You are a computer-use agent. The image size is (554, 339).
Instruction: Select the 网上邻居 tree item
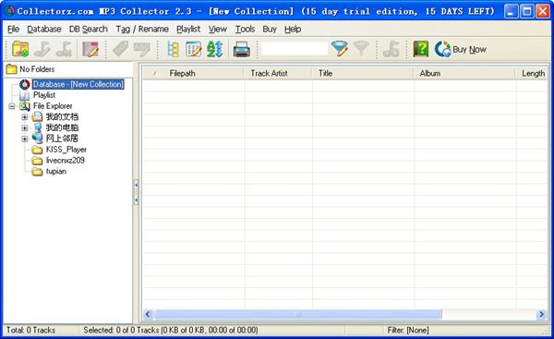click(62, 139)
